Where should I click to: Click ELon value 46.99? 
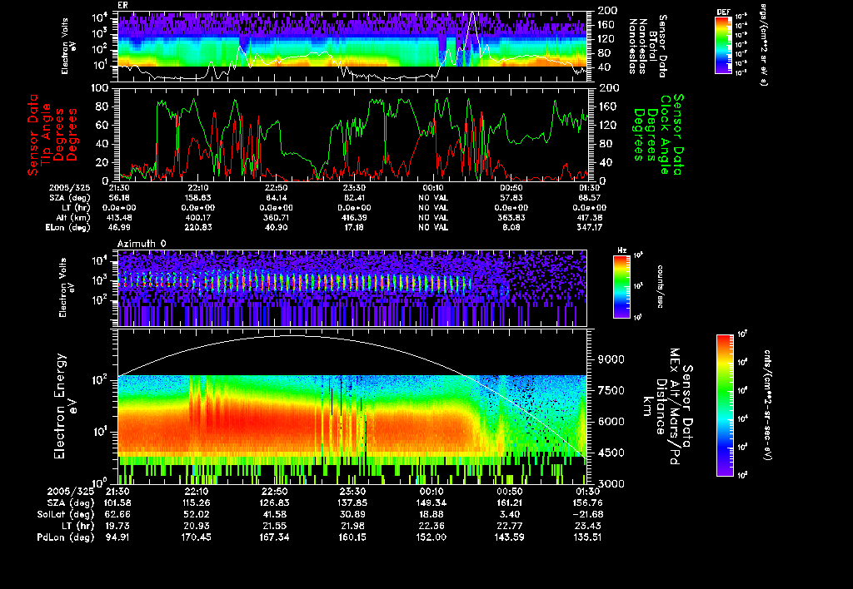coord(119,228)
